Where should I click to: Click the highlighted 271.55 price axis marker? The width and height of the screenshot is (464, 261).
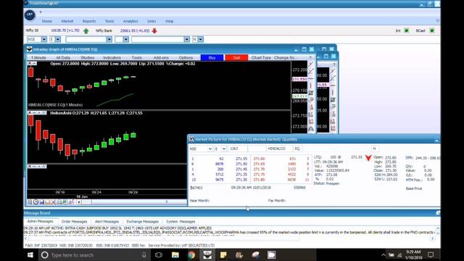(x=299, y=79)
